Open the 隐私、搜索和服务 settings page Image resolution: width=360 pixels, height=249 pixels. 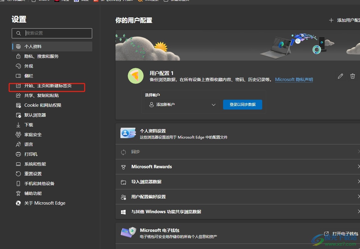pyautogui.click(x=52, y=56)
